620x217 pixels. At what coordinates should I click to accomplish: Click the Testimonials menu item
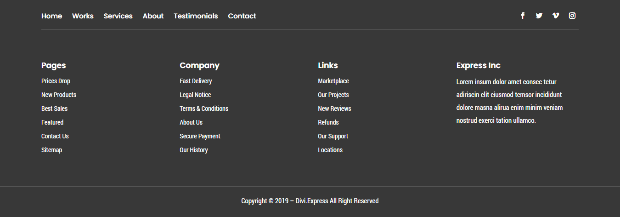tap(196, 16)
